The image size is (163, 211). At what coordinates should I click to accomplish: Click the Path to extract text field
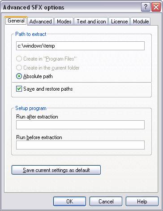coord(80,46)
